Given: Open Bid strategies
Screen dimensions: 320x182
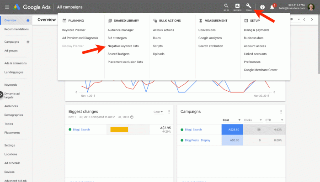Looking at the screenshot, I should tap(117, 38).
